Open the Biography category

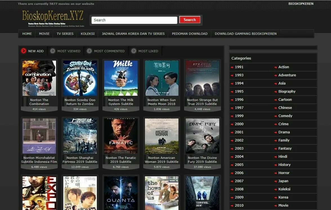(287, 92)
